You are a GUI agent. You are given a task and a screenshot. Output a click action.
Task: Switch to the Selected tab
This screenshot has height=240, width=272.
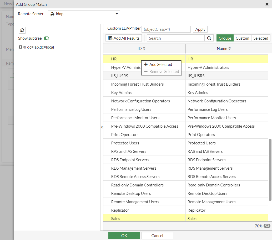tap(260, 38)
